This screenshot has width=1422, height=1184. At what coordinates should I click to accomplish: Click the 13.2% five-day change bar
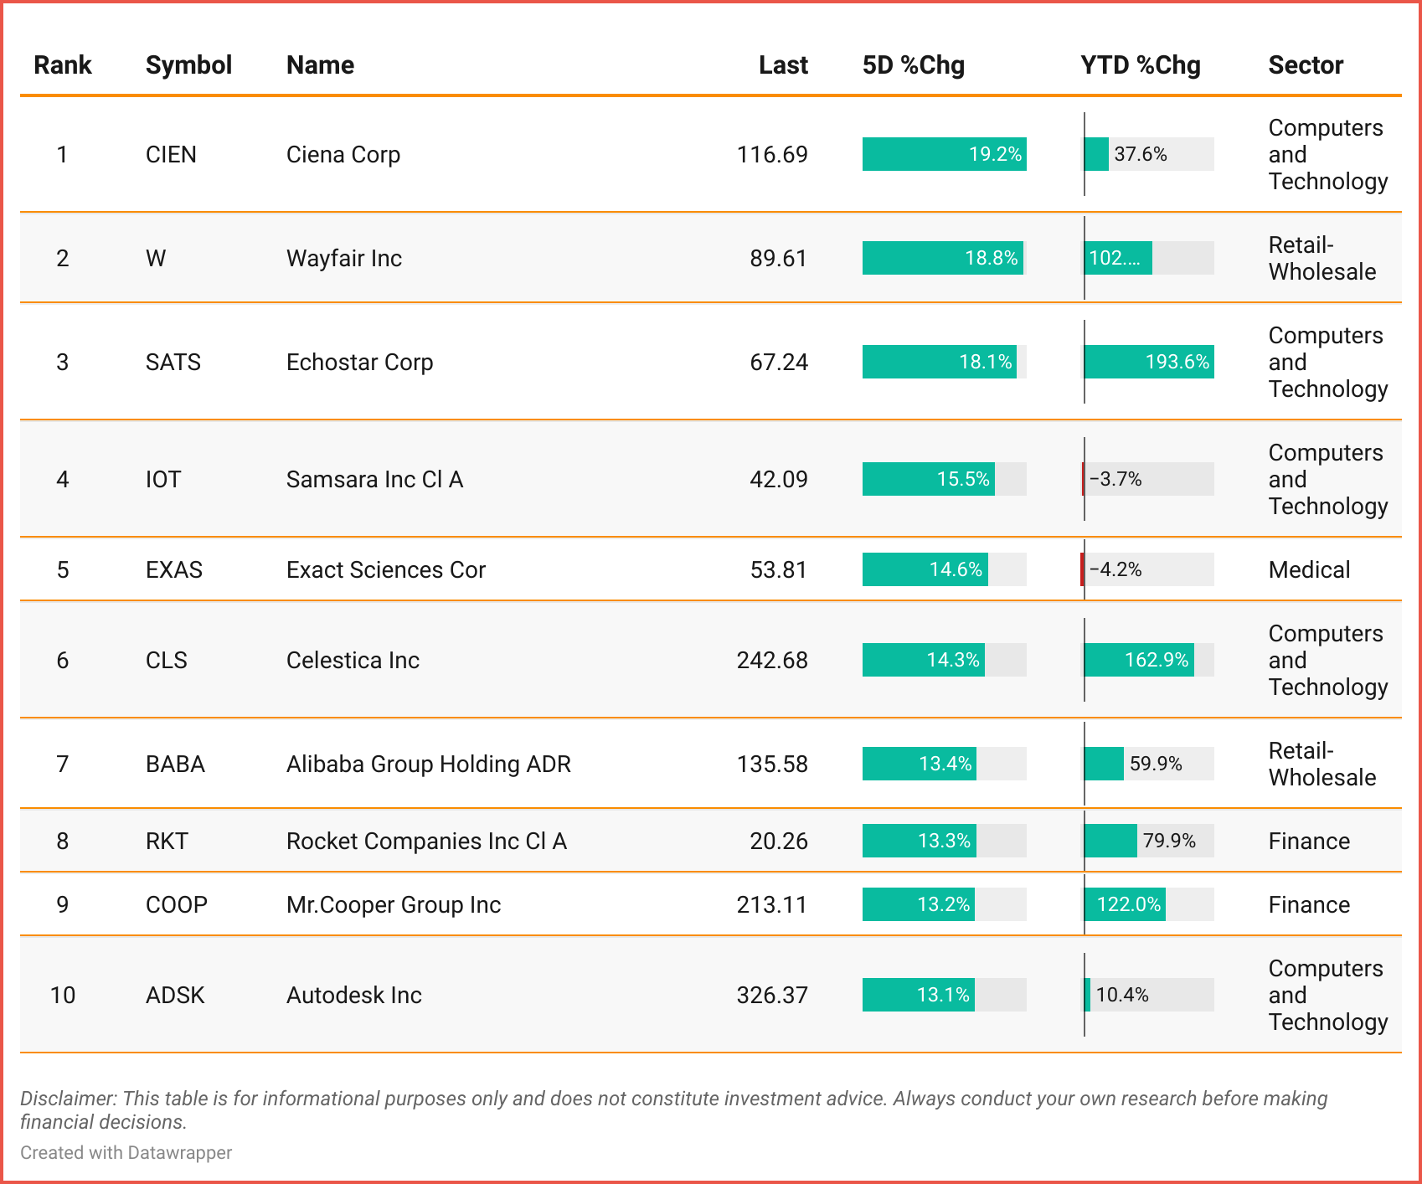[x=919, y=904]
